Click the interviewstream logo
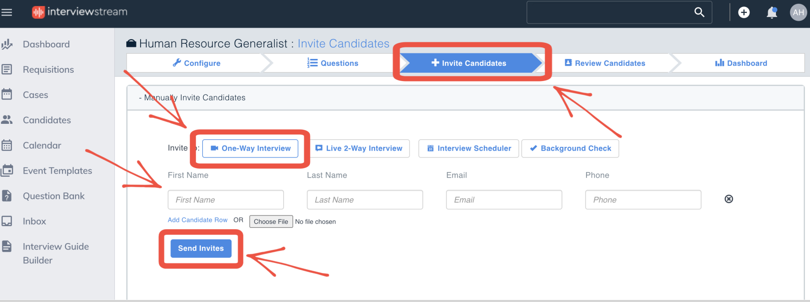 79,12
